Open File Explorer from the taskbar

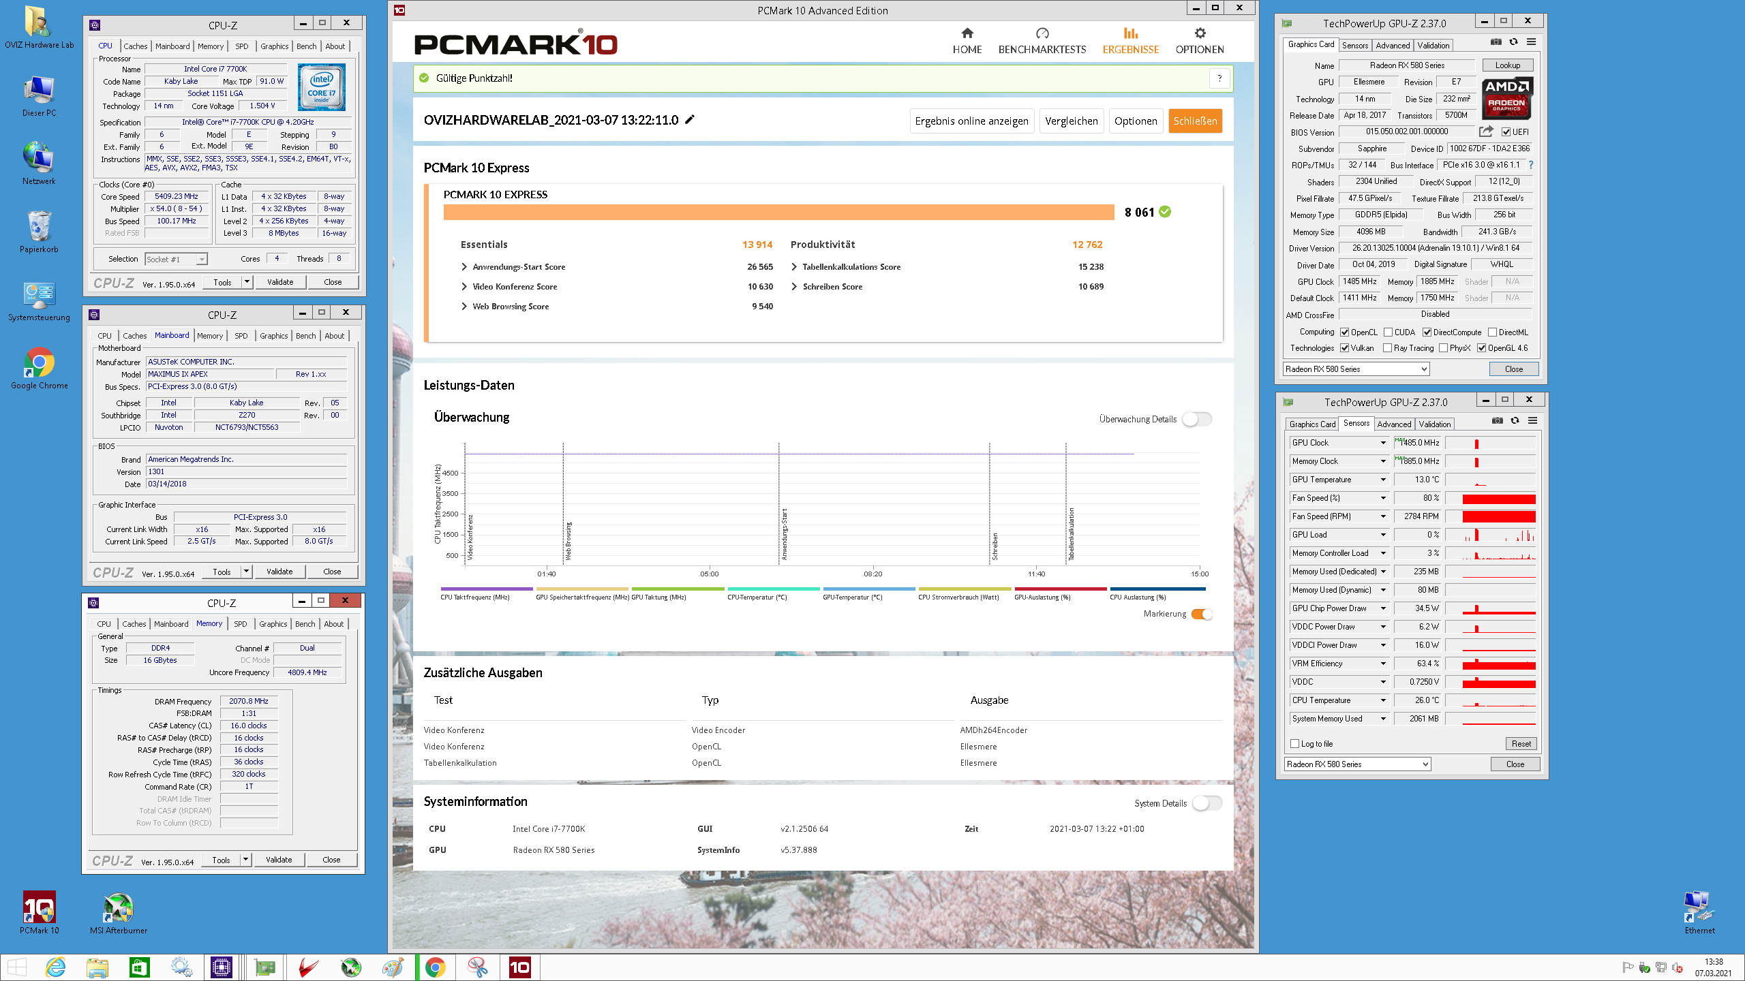[x=97, y=967]
